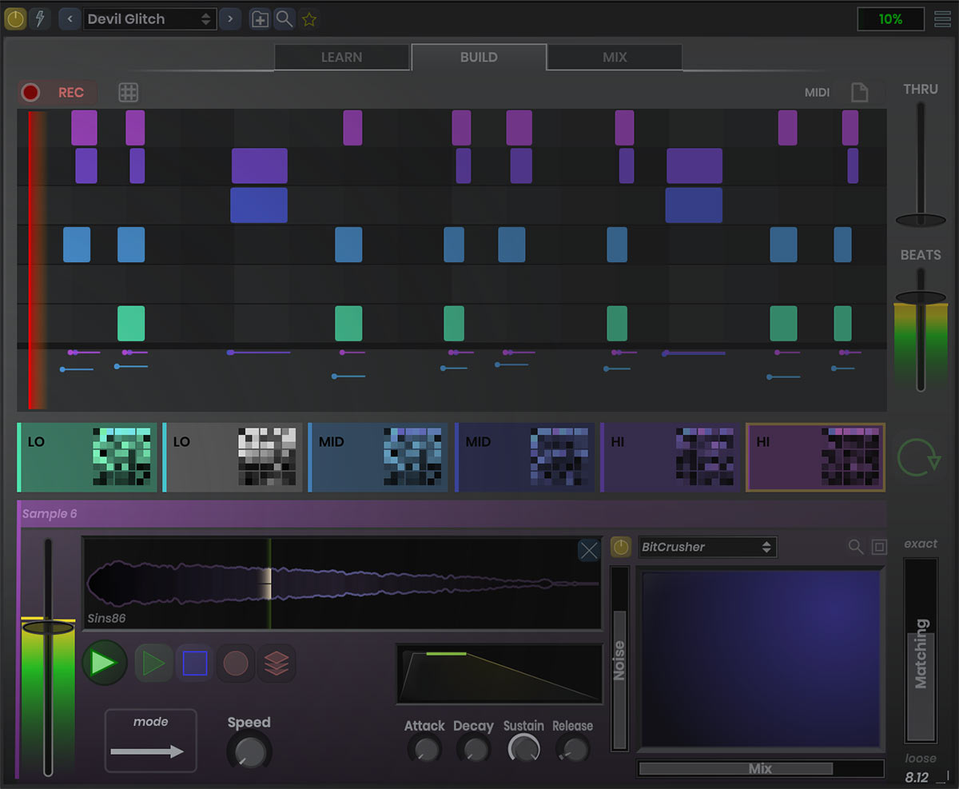
Task: Switch to the LEARN tab
Action: (x=341, y=57)
